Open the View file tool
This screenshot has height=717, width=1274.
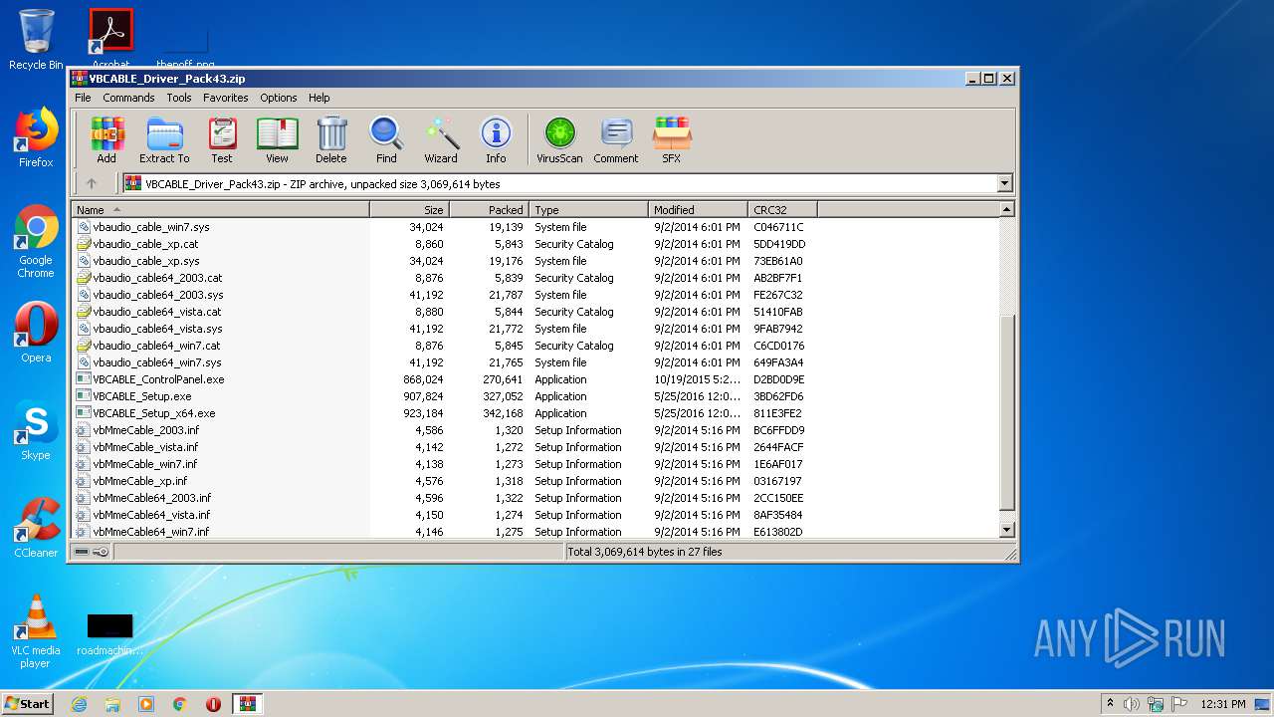pos(277,140)
